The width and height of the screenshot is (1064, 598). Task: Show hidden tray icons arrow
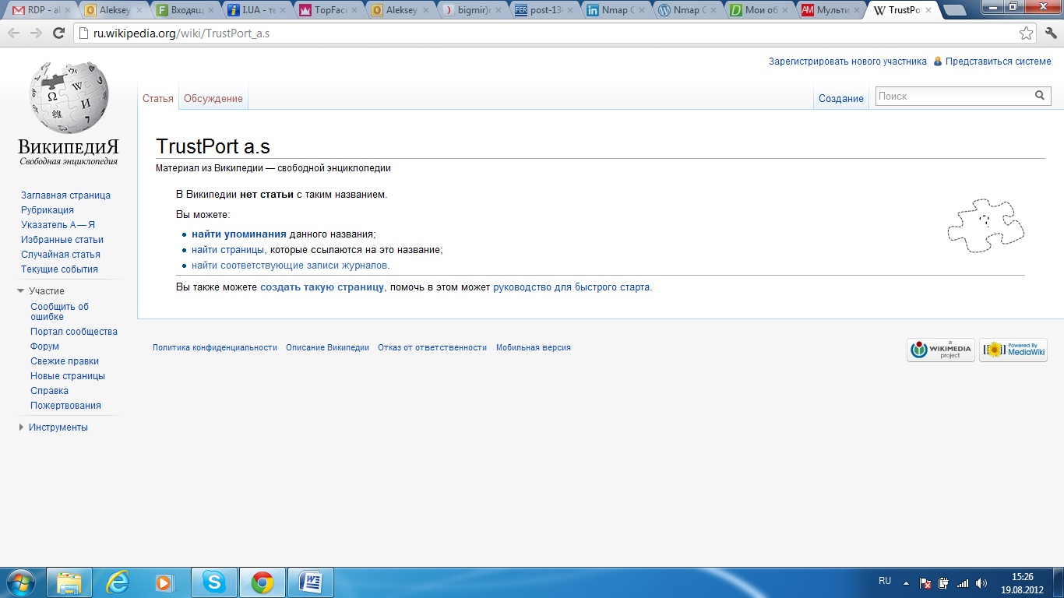click(906, 582)
